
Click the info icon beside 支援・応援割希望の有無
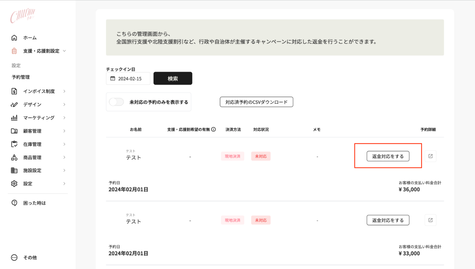[x=213, y=129]
